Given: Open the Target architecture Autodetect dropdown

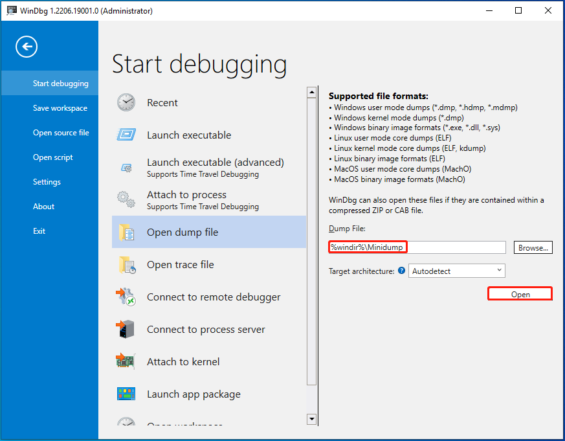Looking at the screenshot, I should point(456,271).
